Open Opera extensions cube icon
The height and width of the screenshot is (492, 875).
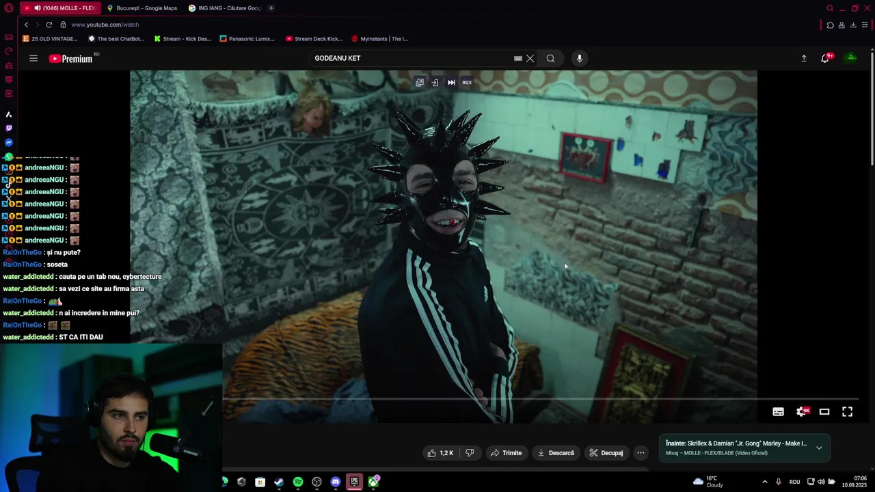click(830, 25)
